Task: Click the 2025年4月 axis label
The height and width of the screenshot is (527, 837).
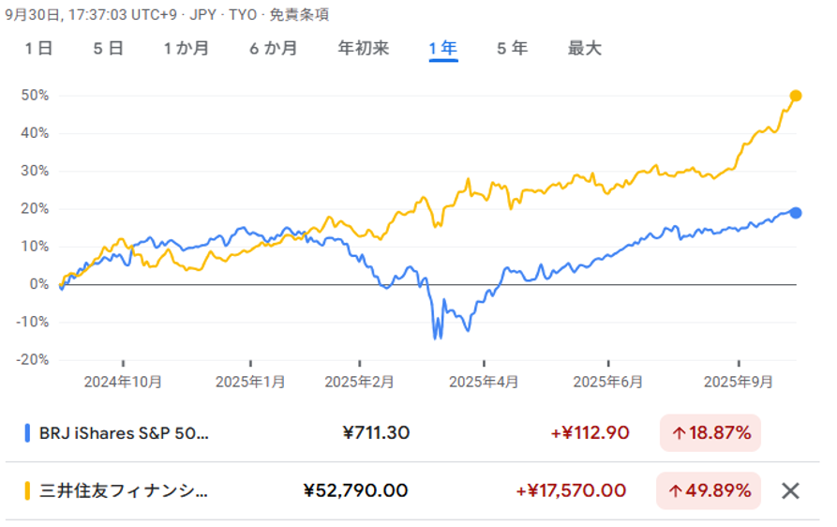Action: pos(483,382)
